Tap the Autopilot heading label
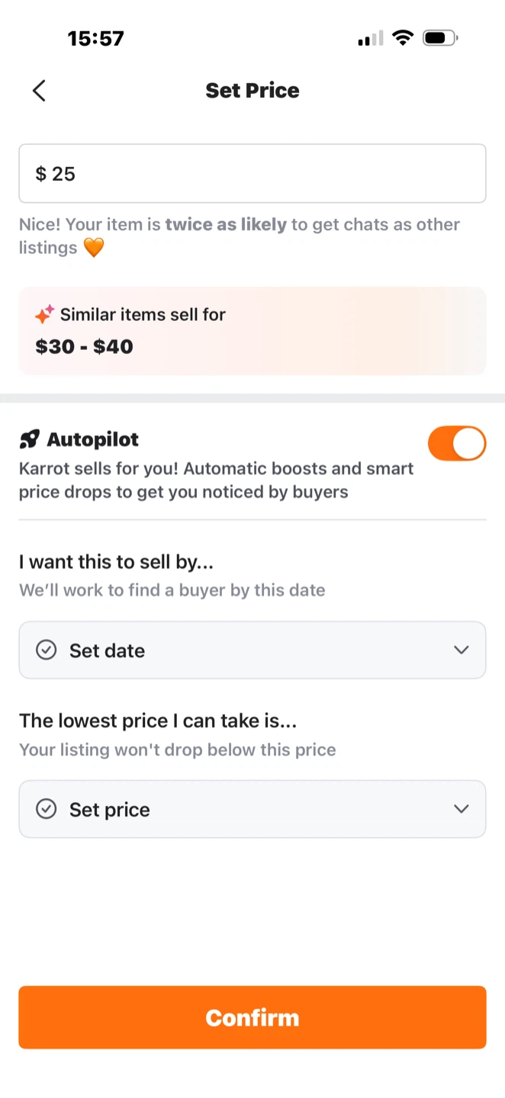The image size is (505, 1098). point(93,439)
